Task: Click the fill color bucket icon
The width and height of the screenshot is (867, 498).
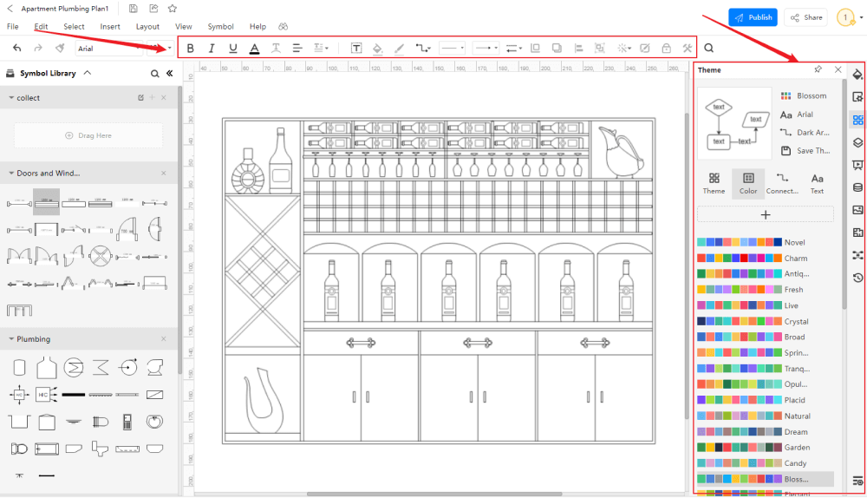Action: coord(378,49)
